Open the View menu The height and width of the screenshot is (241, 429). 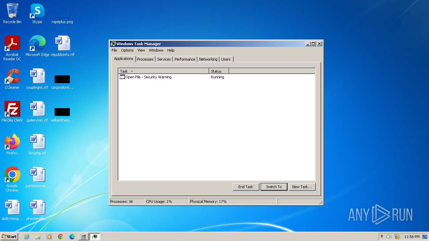(141, 50)
